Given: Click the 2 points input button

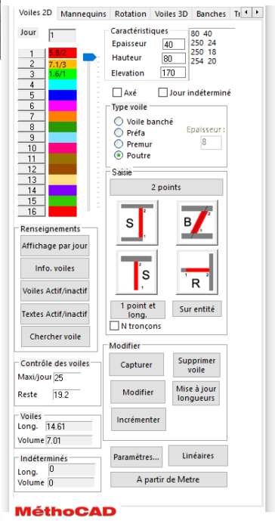Looking at the screenshot, I should pyautogui.click(x=166, y=187).
